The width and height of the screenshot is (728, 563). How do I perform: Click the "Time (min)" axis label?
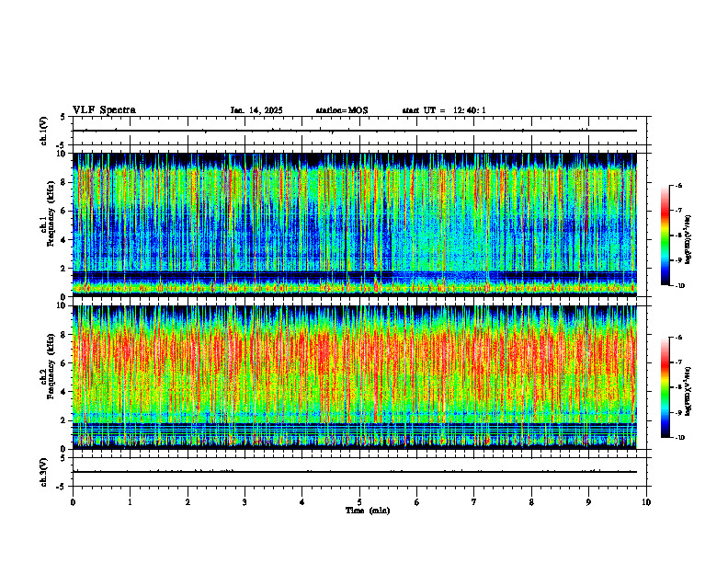click(368, 511)
